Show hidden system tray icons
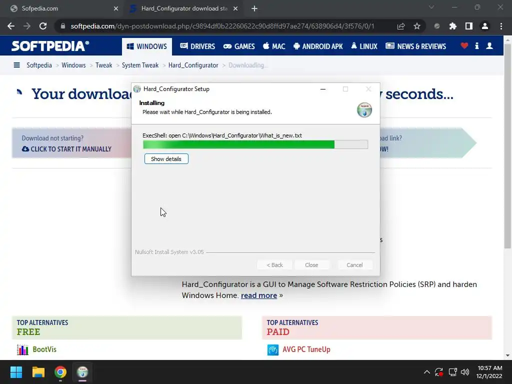 (427, 372)
